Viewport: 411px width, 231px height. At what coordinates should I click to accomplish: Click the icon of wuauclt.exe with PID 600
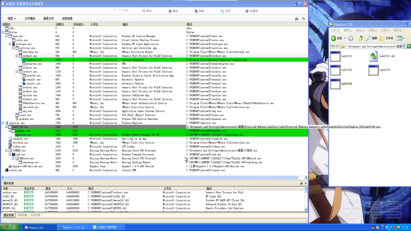[24, 80]
